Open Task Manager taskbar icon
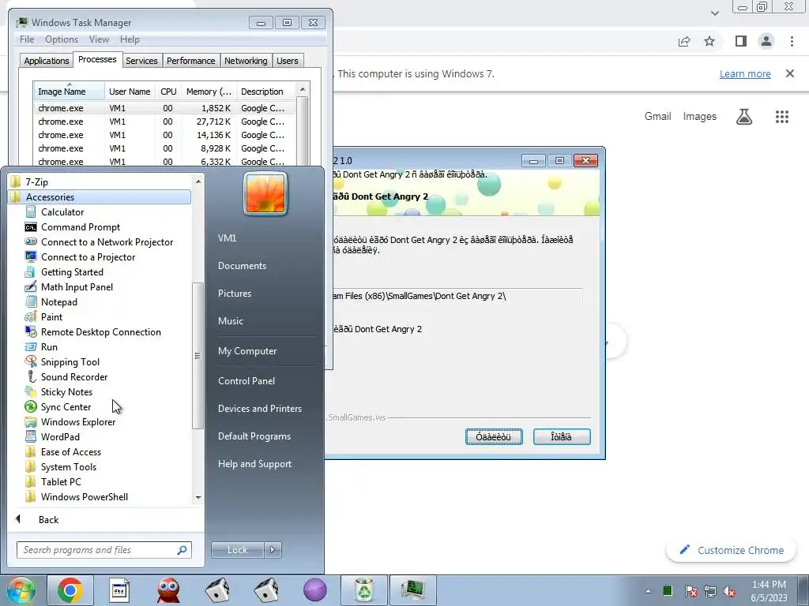This screenshot has height=606, width=809. click(413, 590)
